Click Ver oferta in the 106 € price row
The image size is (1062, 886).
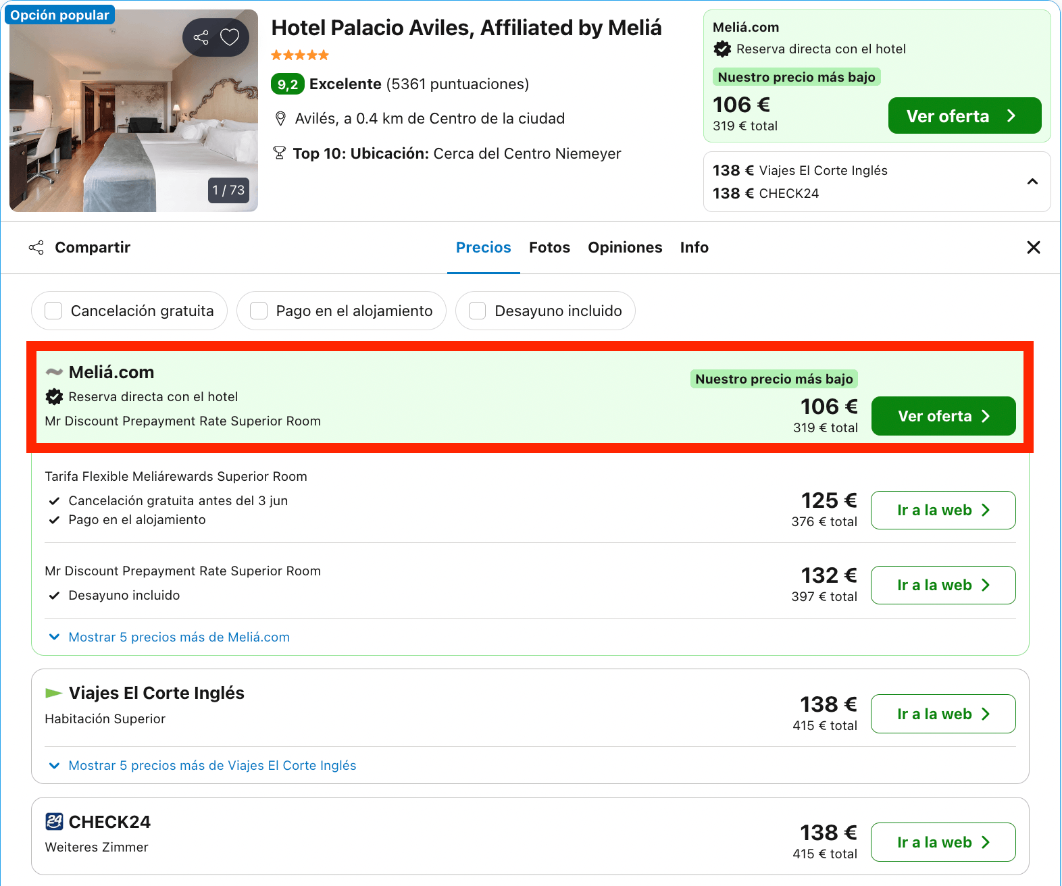pyautogui.click(x=944, y=416)
